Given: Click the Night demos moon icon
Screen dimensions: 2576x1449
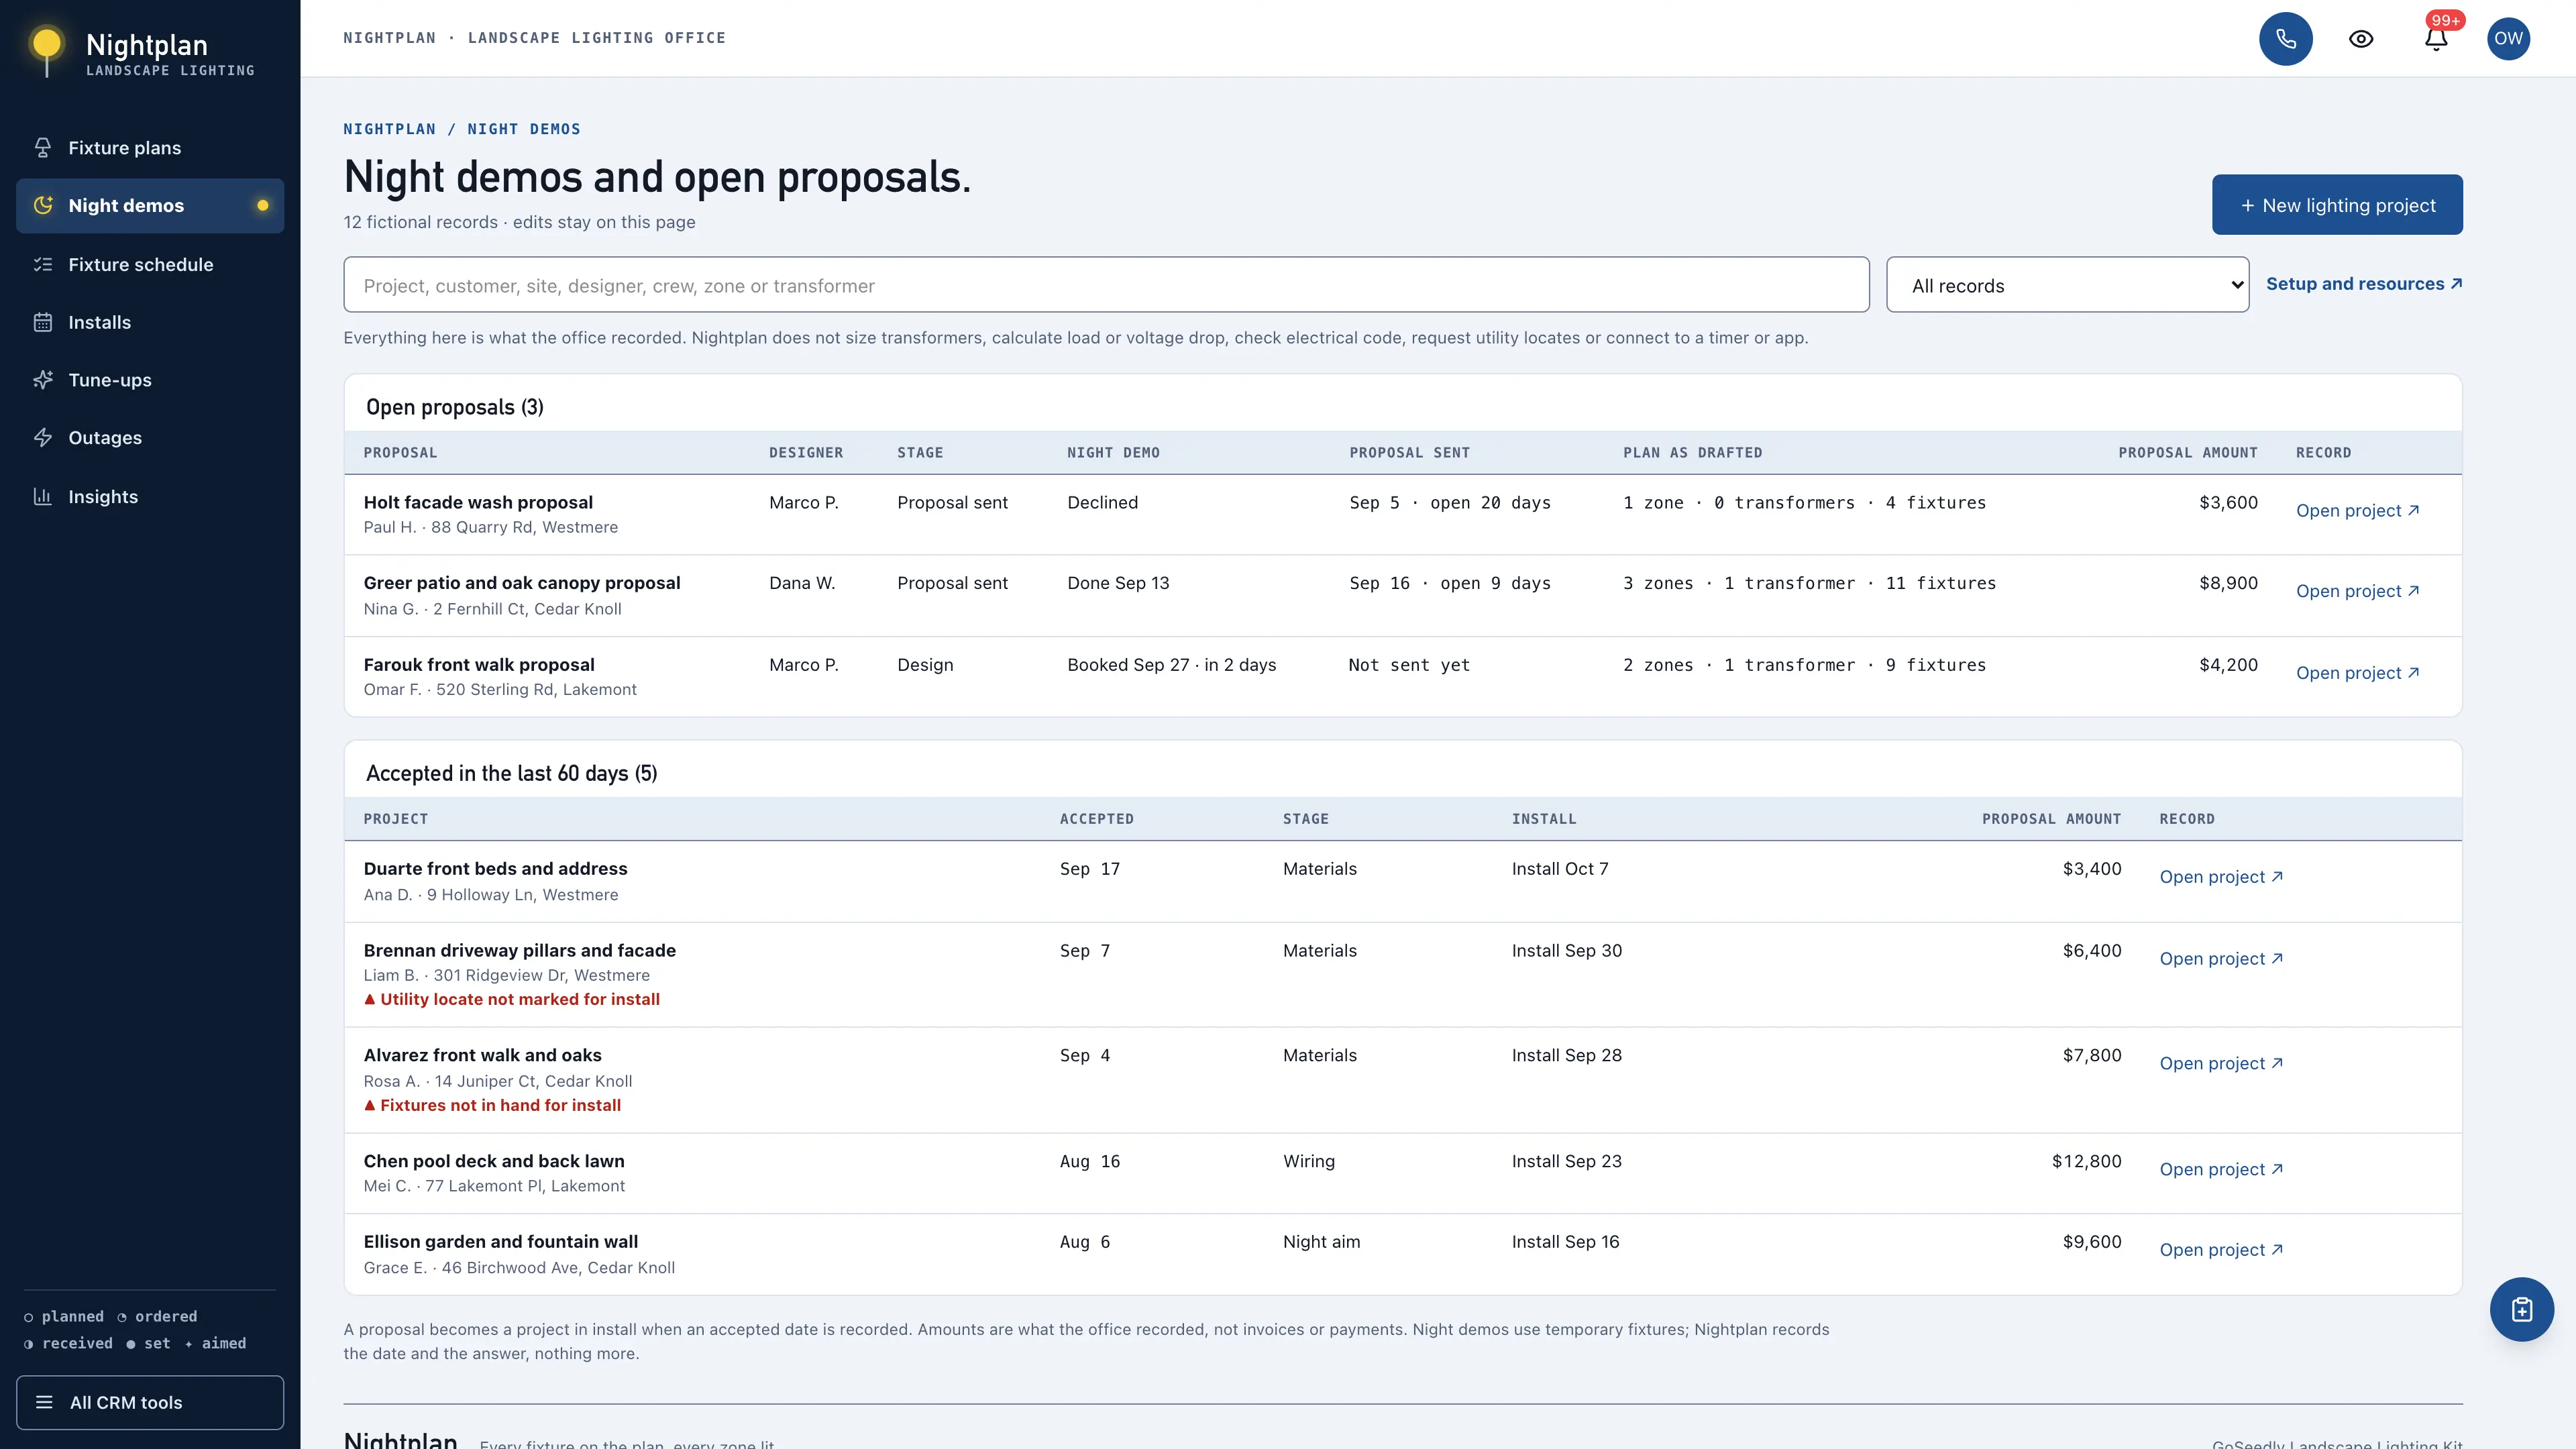Looking at the screenshot, I should (43, 206).
